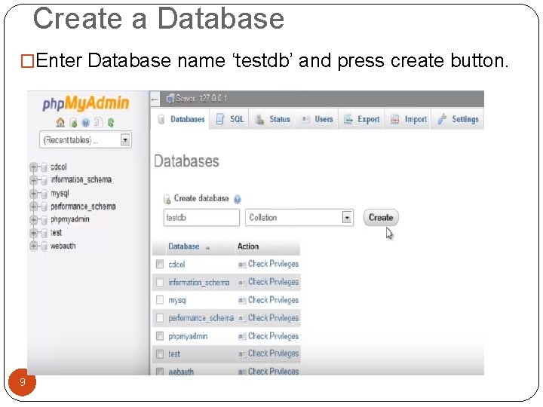Switch to the Databases tab
Screen dimensions: 543x407
click(x=180, y=119)
